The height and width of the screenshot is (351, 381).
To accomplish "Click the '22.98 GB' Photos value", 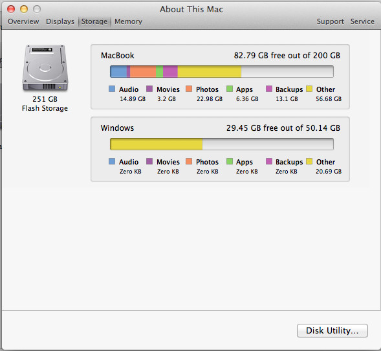I will [x=210, y=99].
